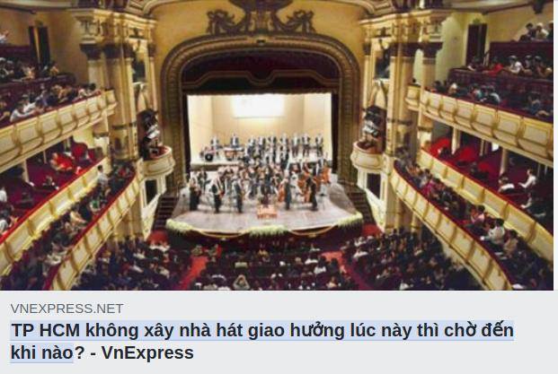Click the orchestra performing on the stage

(x=261, y=172)
